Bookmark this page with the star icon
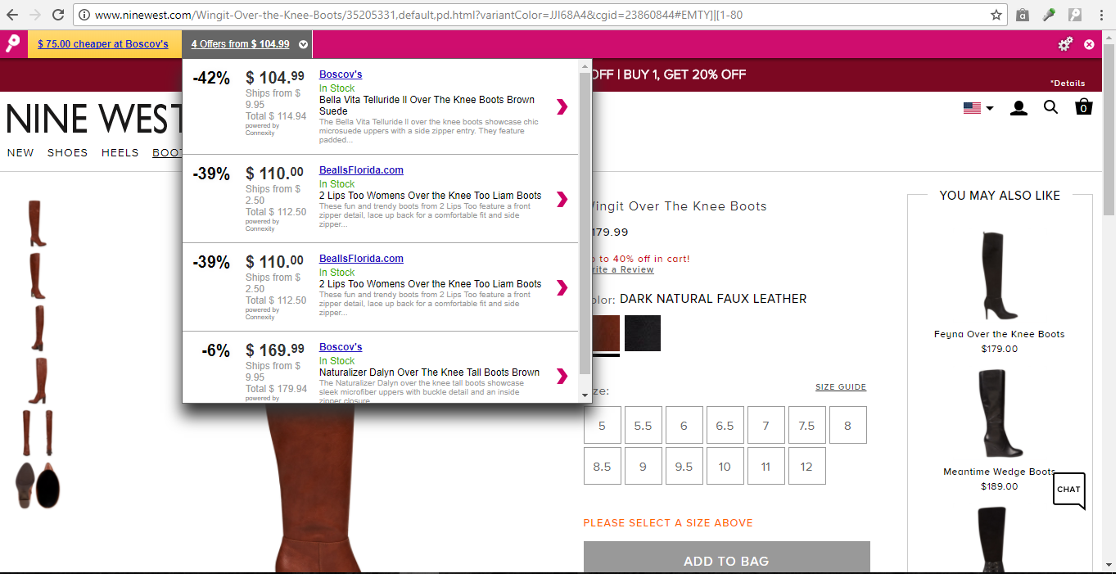This screenshot has width=1120, height=578. click(996, 15)
